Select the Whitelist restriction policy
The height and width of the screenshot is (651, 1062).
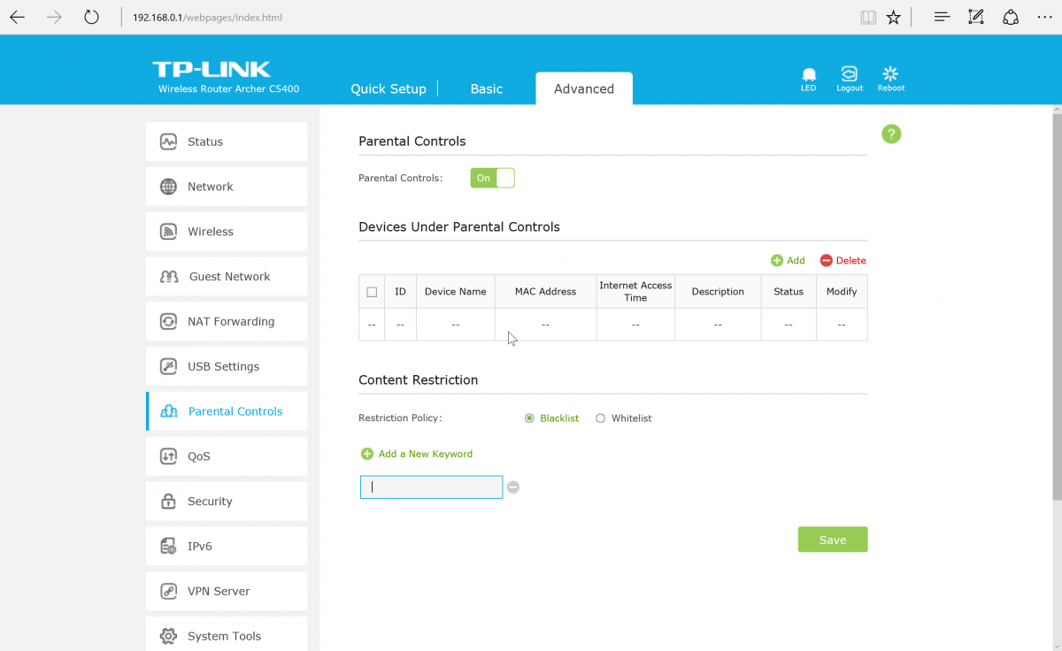coord(601,418)
